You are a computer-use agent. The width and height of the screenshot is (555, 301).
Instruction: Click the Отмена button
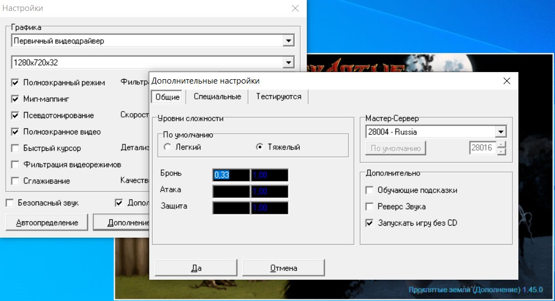[x=283, y=268]
